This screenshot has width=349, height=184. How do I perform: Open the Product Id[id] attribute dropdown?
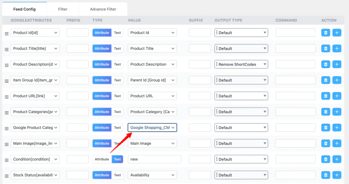pos(35,33)
